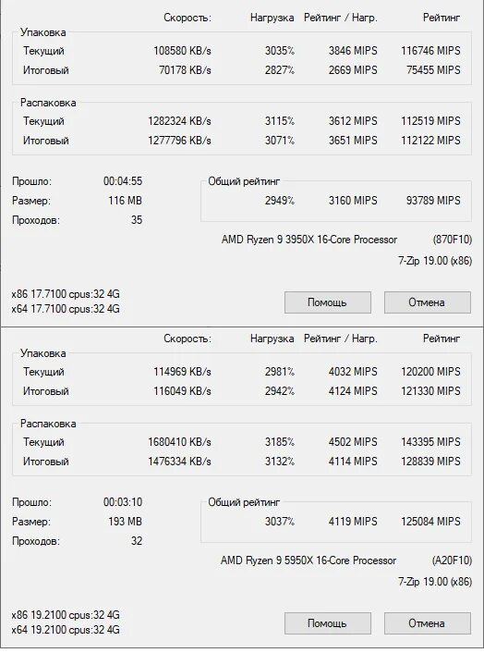The height and width of the screenshot is (653, 484).
Task: Select the AMD Ryzen 9 3950X processor label
Action: (x=309, y=240)
